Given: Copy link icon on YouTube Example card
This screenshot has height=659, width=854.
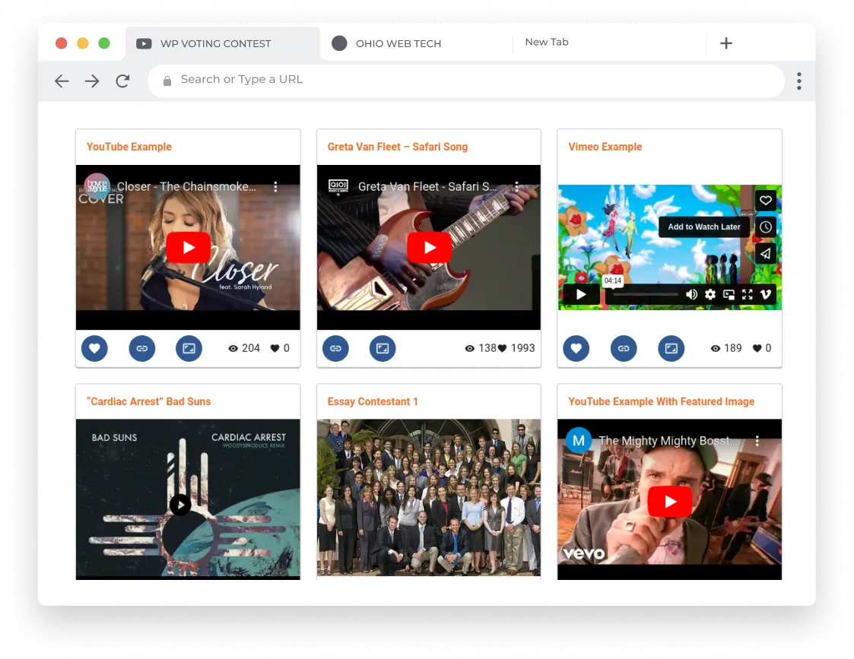Looking at the screenshot, I should tap(141, 348).
